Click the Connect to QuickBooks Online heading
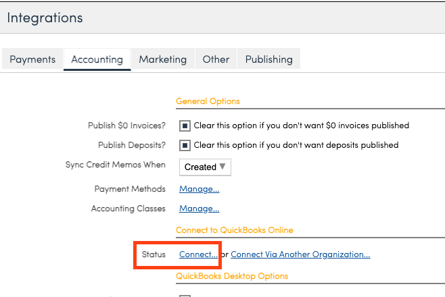The width and height of the screenshot is (445, 297). (x=234, y=230)
